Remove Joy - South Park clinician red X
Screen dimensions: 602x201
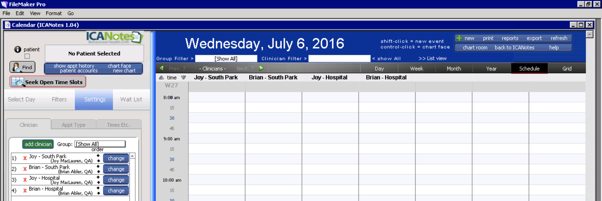(x=25, y=158)
